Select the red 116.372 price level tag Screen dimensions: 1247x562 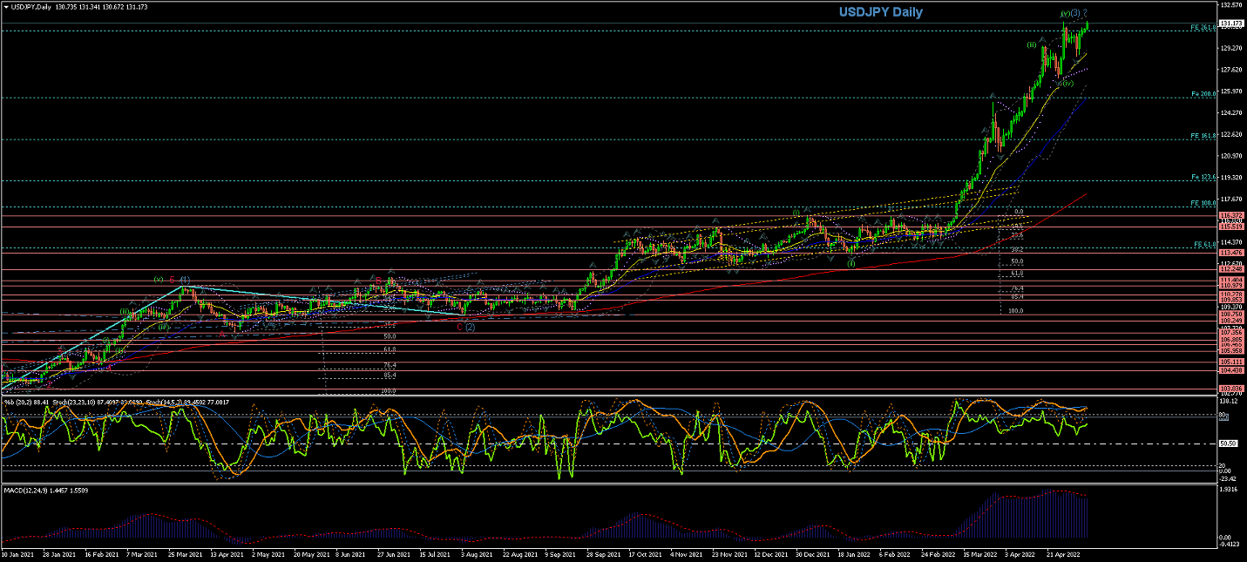point(1231,215)
